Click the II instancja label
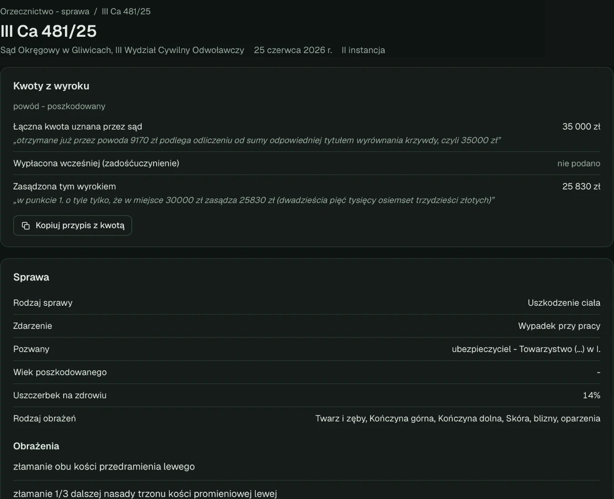The image size is (614, 499). click(x=363, y=50)
